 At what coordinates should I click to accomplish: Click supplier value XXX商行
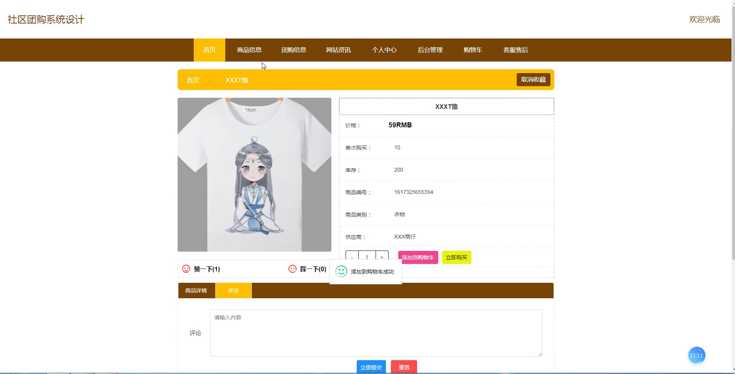click(405, 237)
